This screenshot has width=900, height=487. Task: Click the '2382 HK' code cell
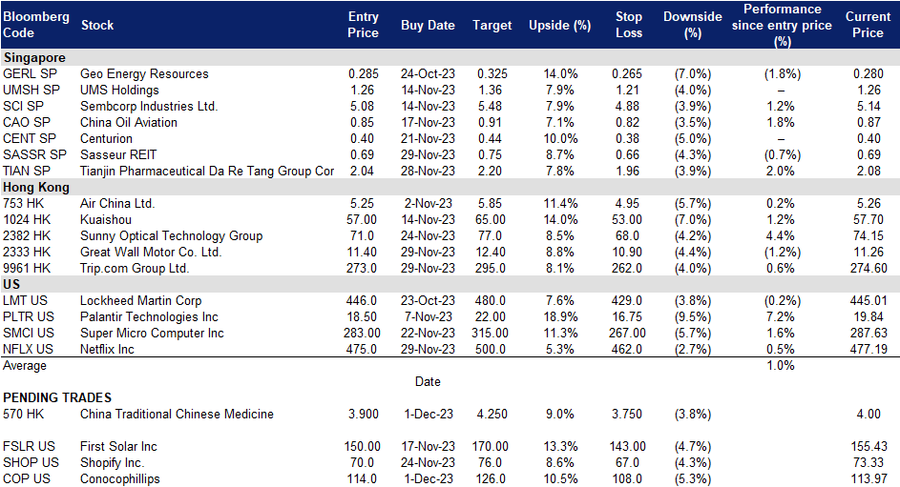[27, 235]
